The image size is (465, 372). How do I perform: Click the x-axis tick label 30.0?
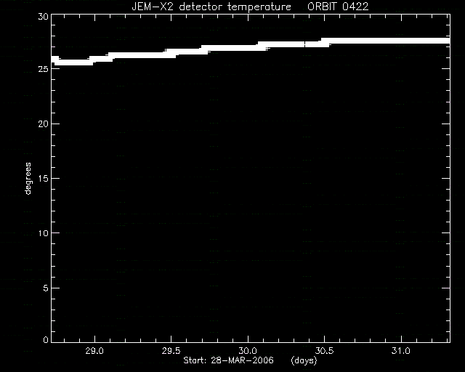[248, 351]
